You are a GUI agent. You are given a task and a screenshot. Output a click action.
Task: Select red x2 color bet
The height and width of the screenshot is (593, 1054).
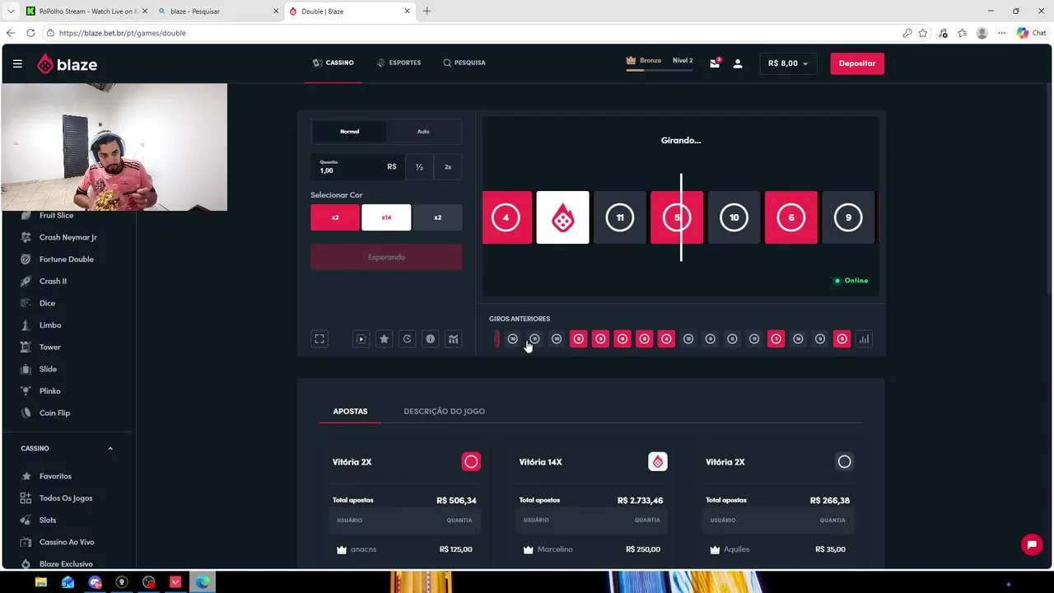pos(335,217)
